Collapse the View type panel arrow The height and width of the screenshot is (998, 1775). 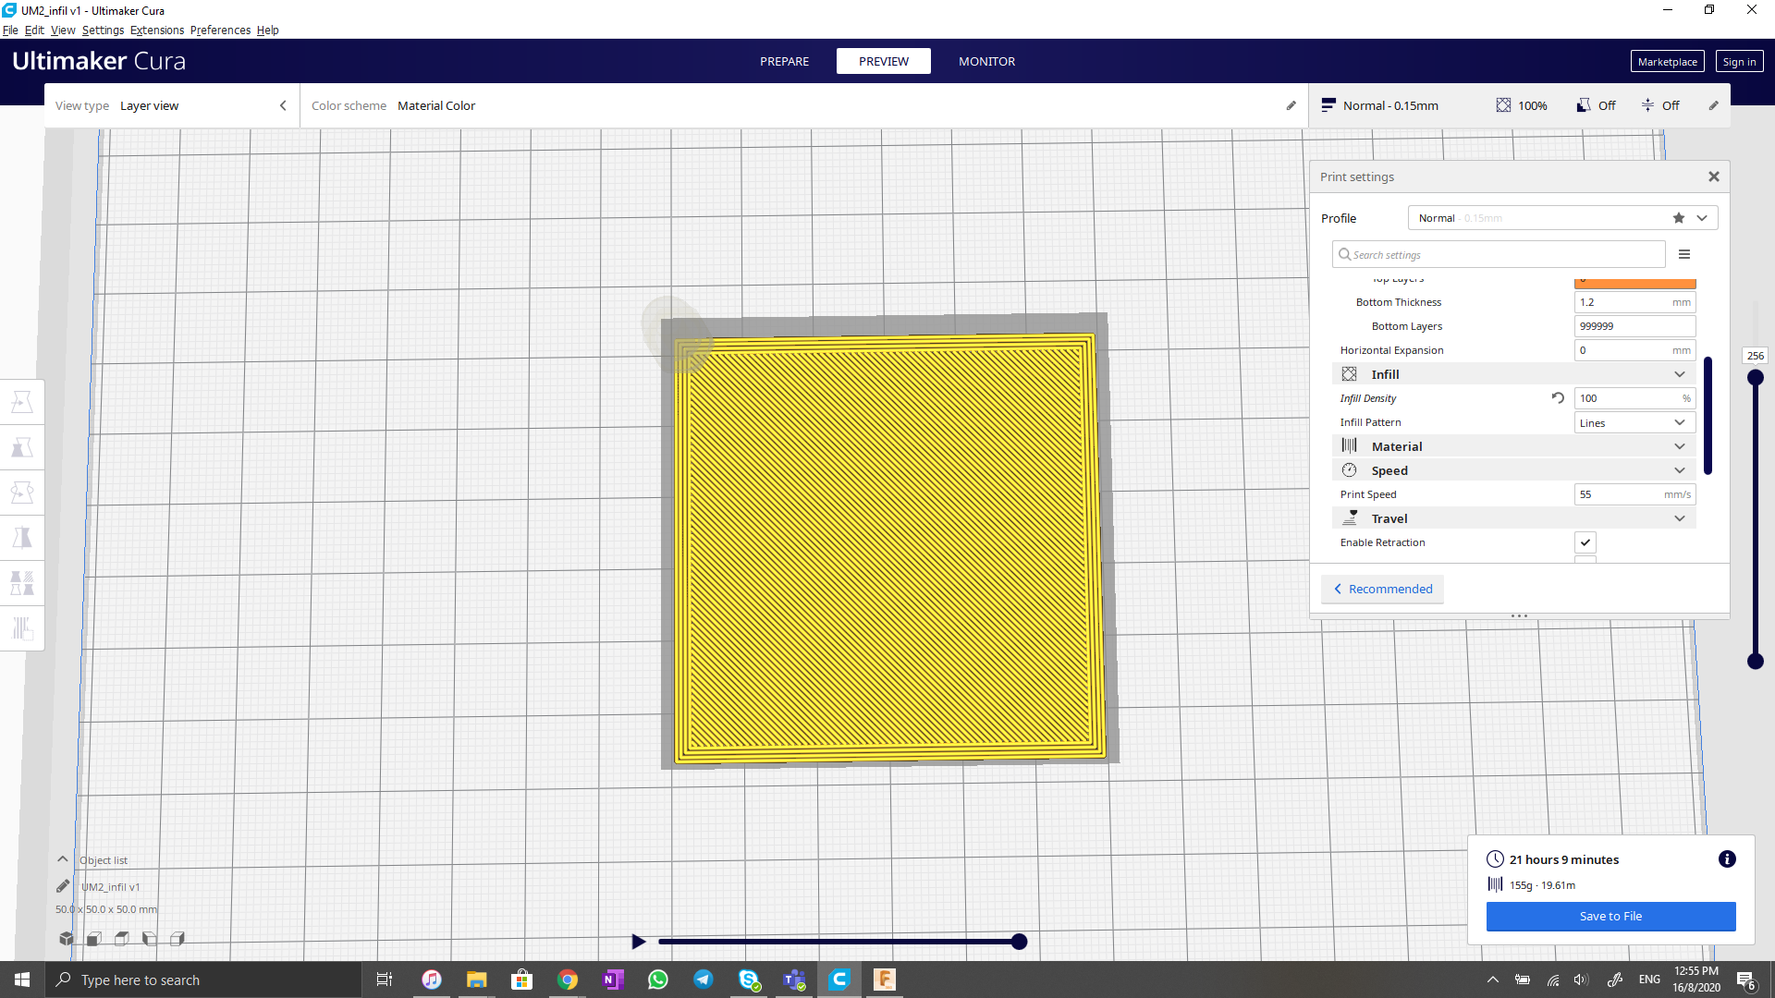pyautogui.click(x=283, y=105)
